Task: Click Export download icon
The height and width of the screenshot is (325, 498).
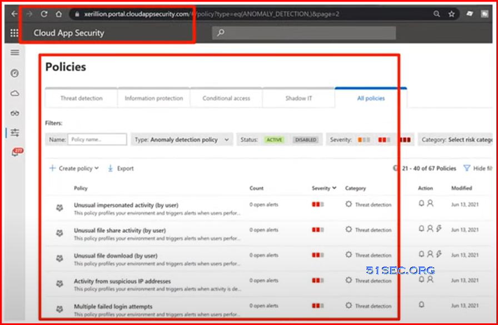Action: [x=110, y=168]
